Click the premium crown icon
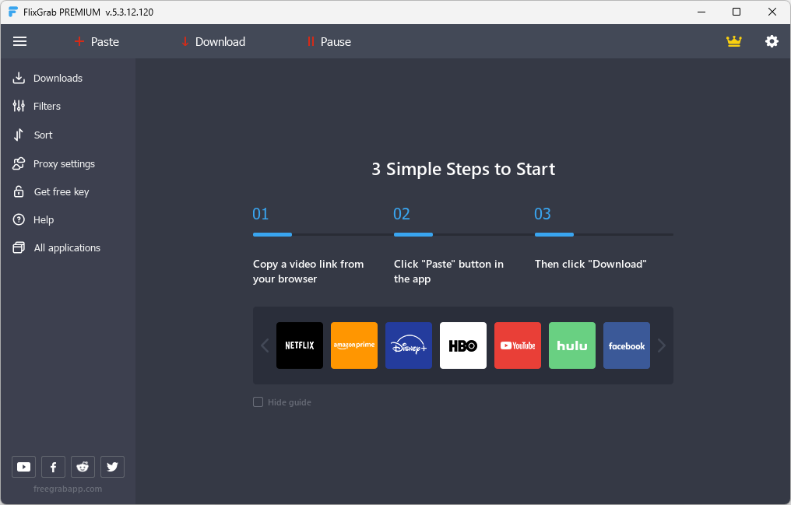Viewport: 791px width, 505px height. click(x=733, y=41)
